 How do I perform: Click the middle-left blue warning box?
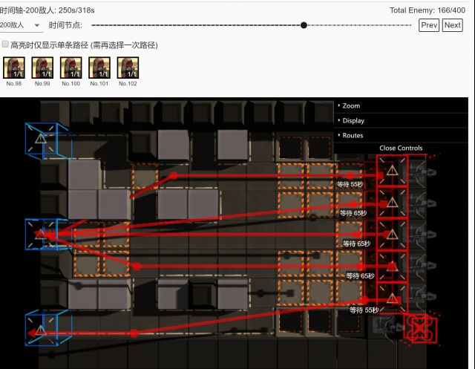[x=40, y=234]
